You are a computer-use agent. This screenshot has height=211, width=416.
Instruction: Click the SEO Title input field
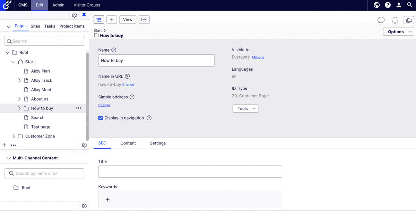tap(190, 172)
